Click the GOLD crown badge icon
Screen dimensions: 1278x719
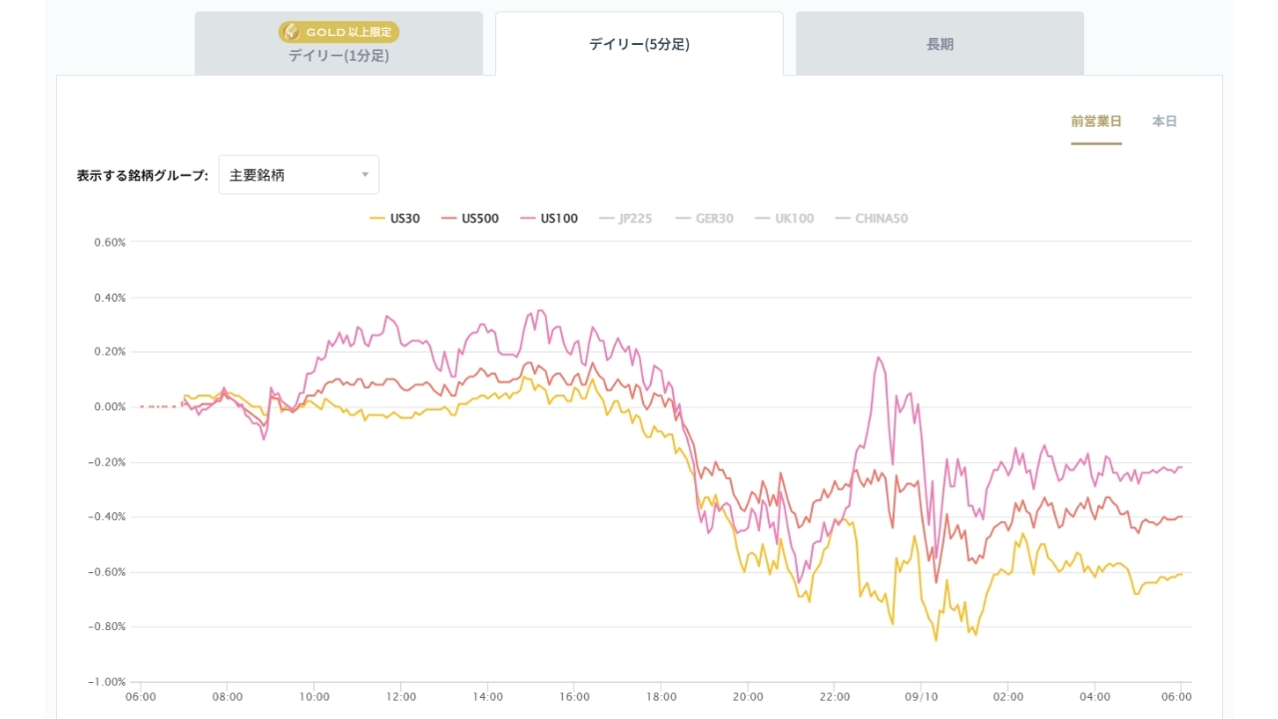click(292, 32)
